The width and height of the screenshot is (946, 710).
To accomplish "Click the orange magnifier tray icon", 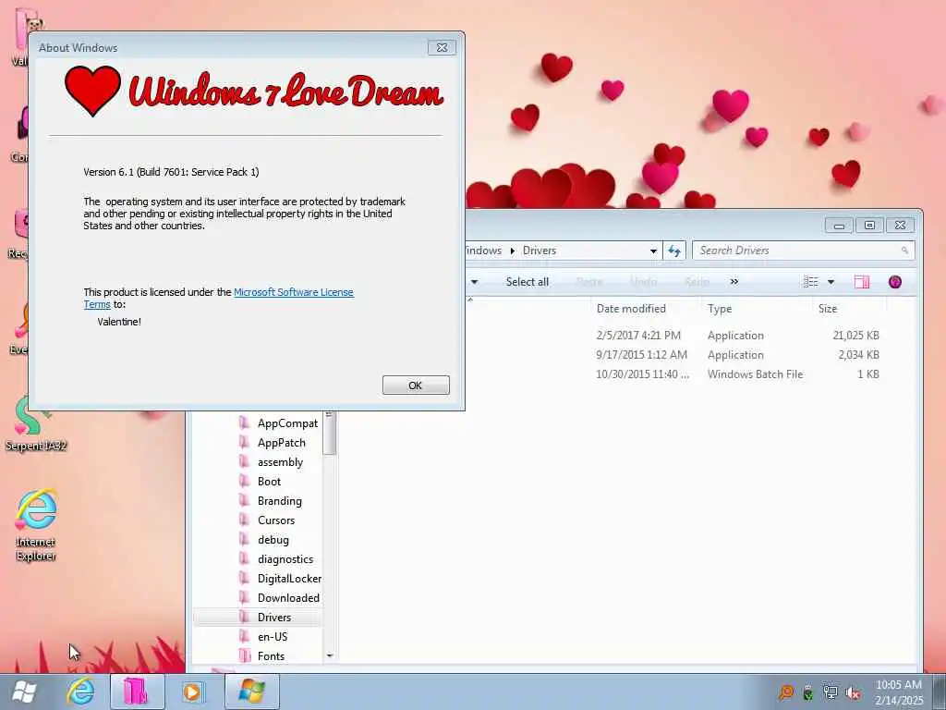I will (x=786, y=692).
